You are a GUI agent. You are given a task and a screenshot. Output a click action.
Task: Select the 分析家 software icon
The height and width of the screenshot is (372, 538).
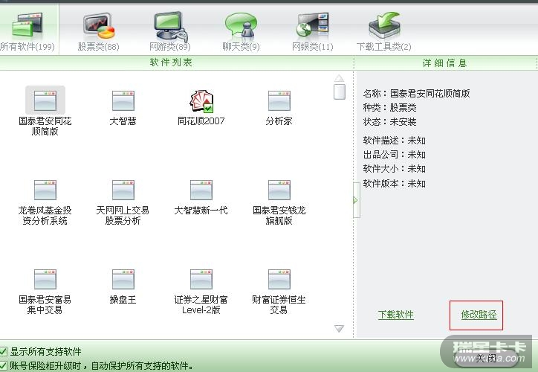pos(279,100)
